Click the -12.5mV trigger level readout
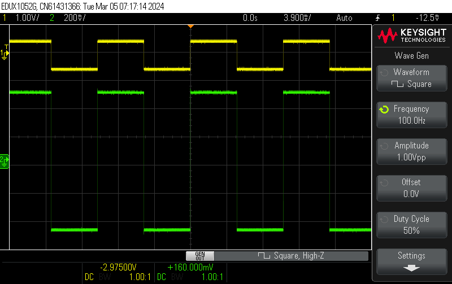Viewport: 452px width, 284px height. pyautogui.click(x=428, y=18)
